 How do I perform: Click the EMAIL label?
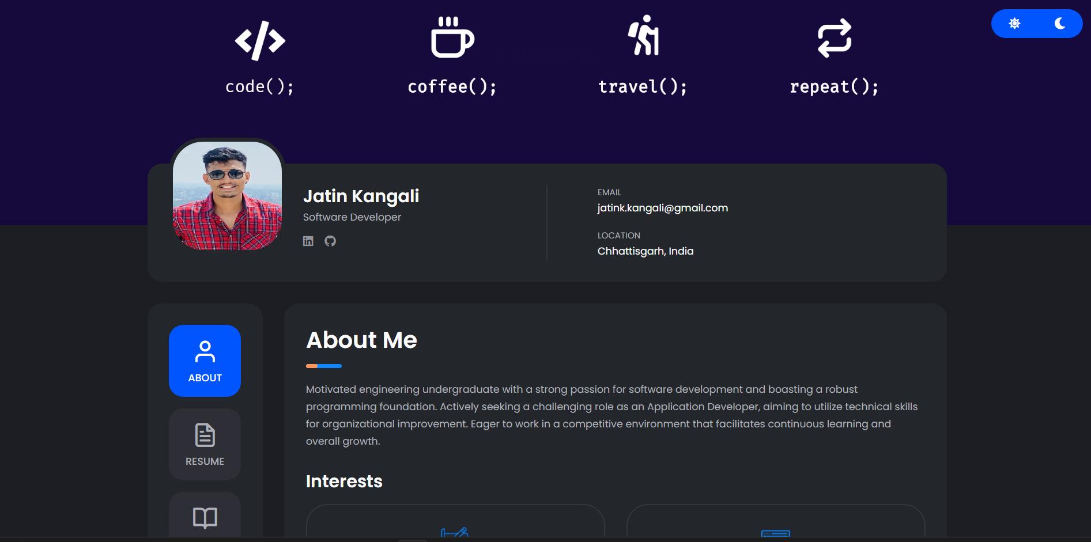tap(609, 192)
